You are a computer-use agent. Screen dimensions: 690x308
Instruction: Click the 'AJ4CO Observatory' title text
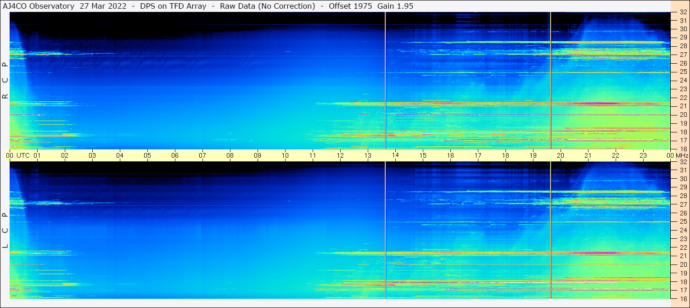tap(39, 6)
